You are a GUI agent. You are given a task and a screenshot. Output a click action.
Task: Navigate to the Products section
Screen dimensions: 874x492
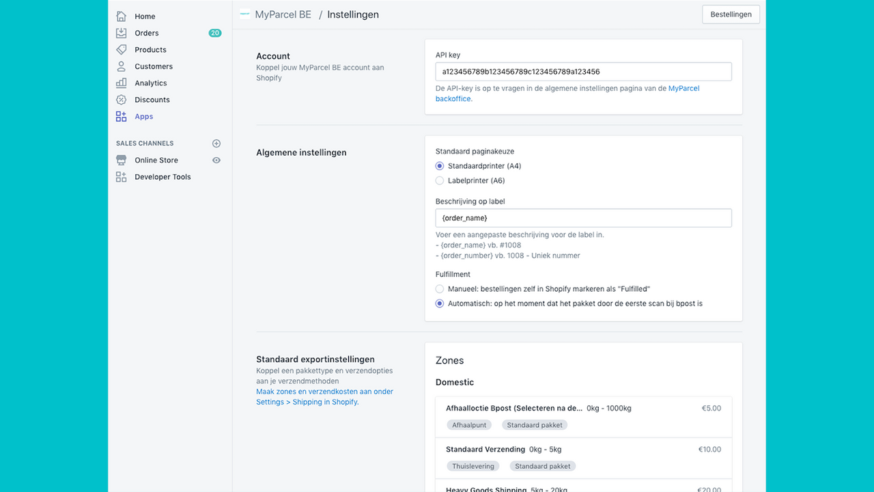[x=150, y=49]
